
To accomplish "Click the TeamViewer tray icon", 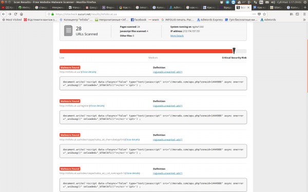I will click(233, 2).
